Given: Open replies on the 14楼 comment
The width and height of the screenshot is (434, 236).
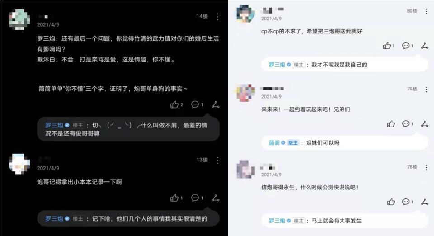Looking at the screenshot, I should point(195,104).
